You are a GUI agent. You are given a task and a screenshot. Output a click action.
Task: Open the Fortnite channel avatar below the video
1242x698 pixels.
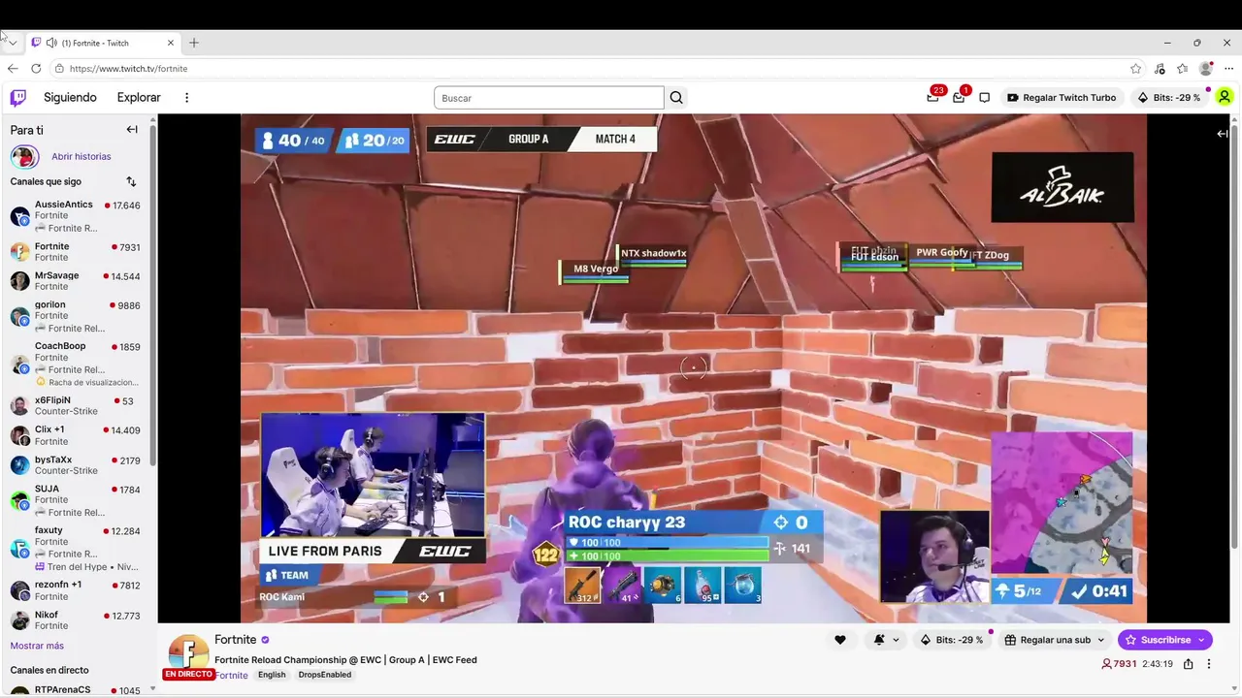[188, 653]
